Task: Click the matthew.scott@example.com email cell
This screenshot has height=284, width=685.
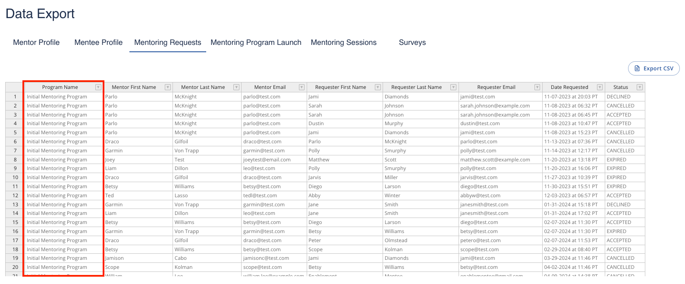Action: tap(495, 160)
